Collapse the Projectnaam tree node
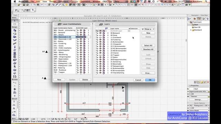 coord(189,22)
